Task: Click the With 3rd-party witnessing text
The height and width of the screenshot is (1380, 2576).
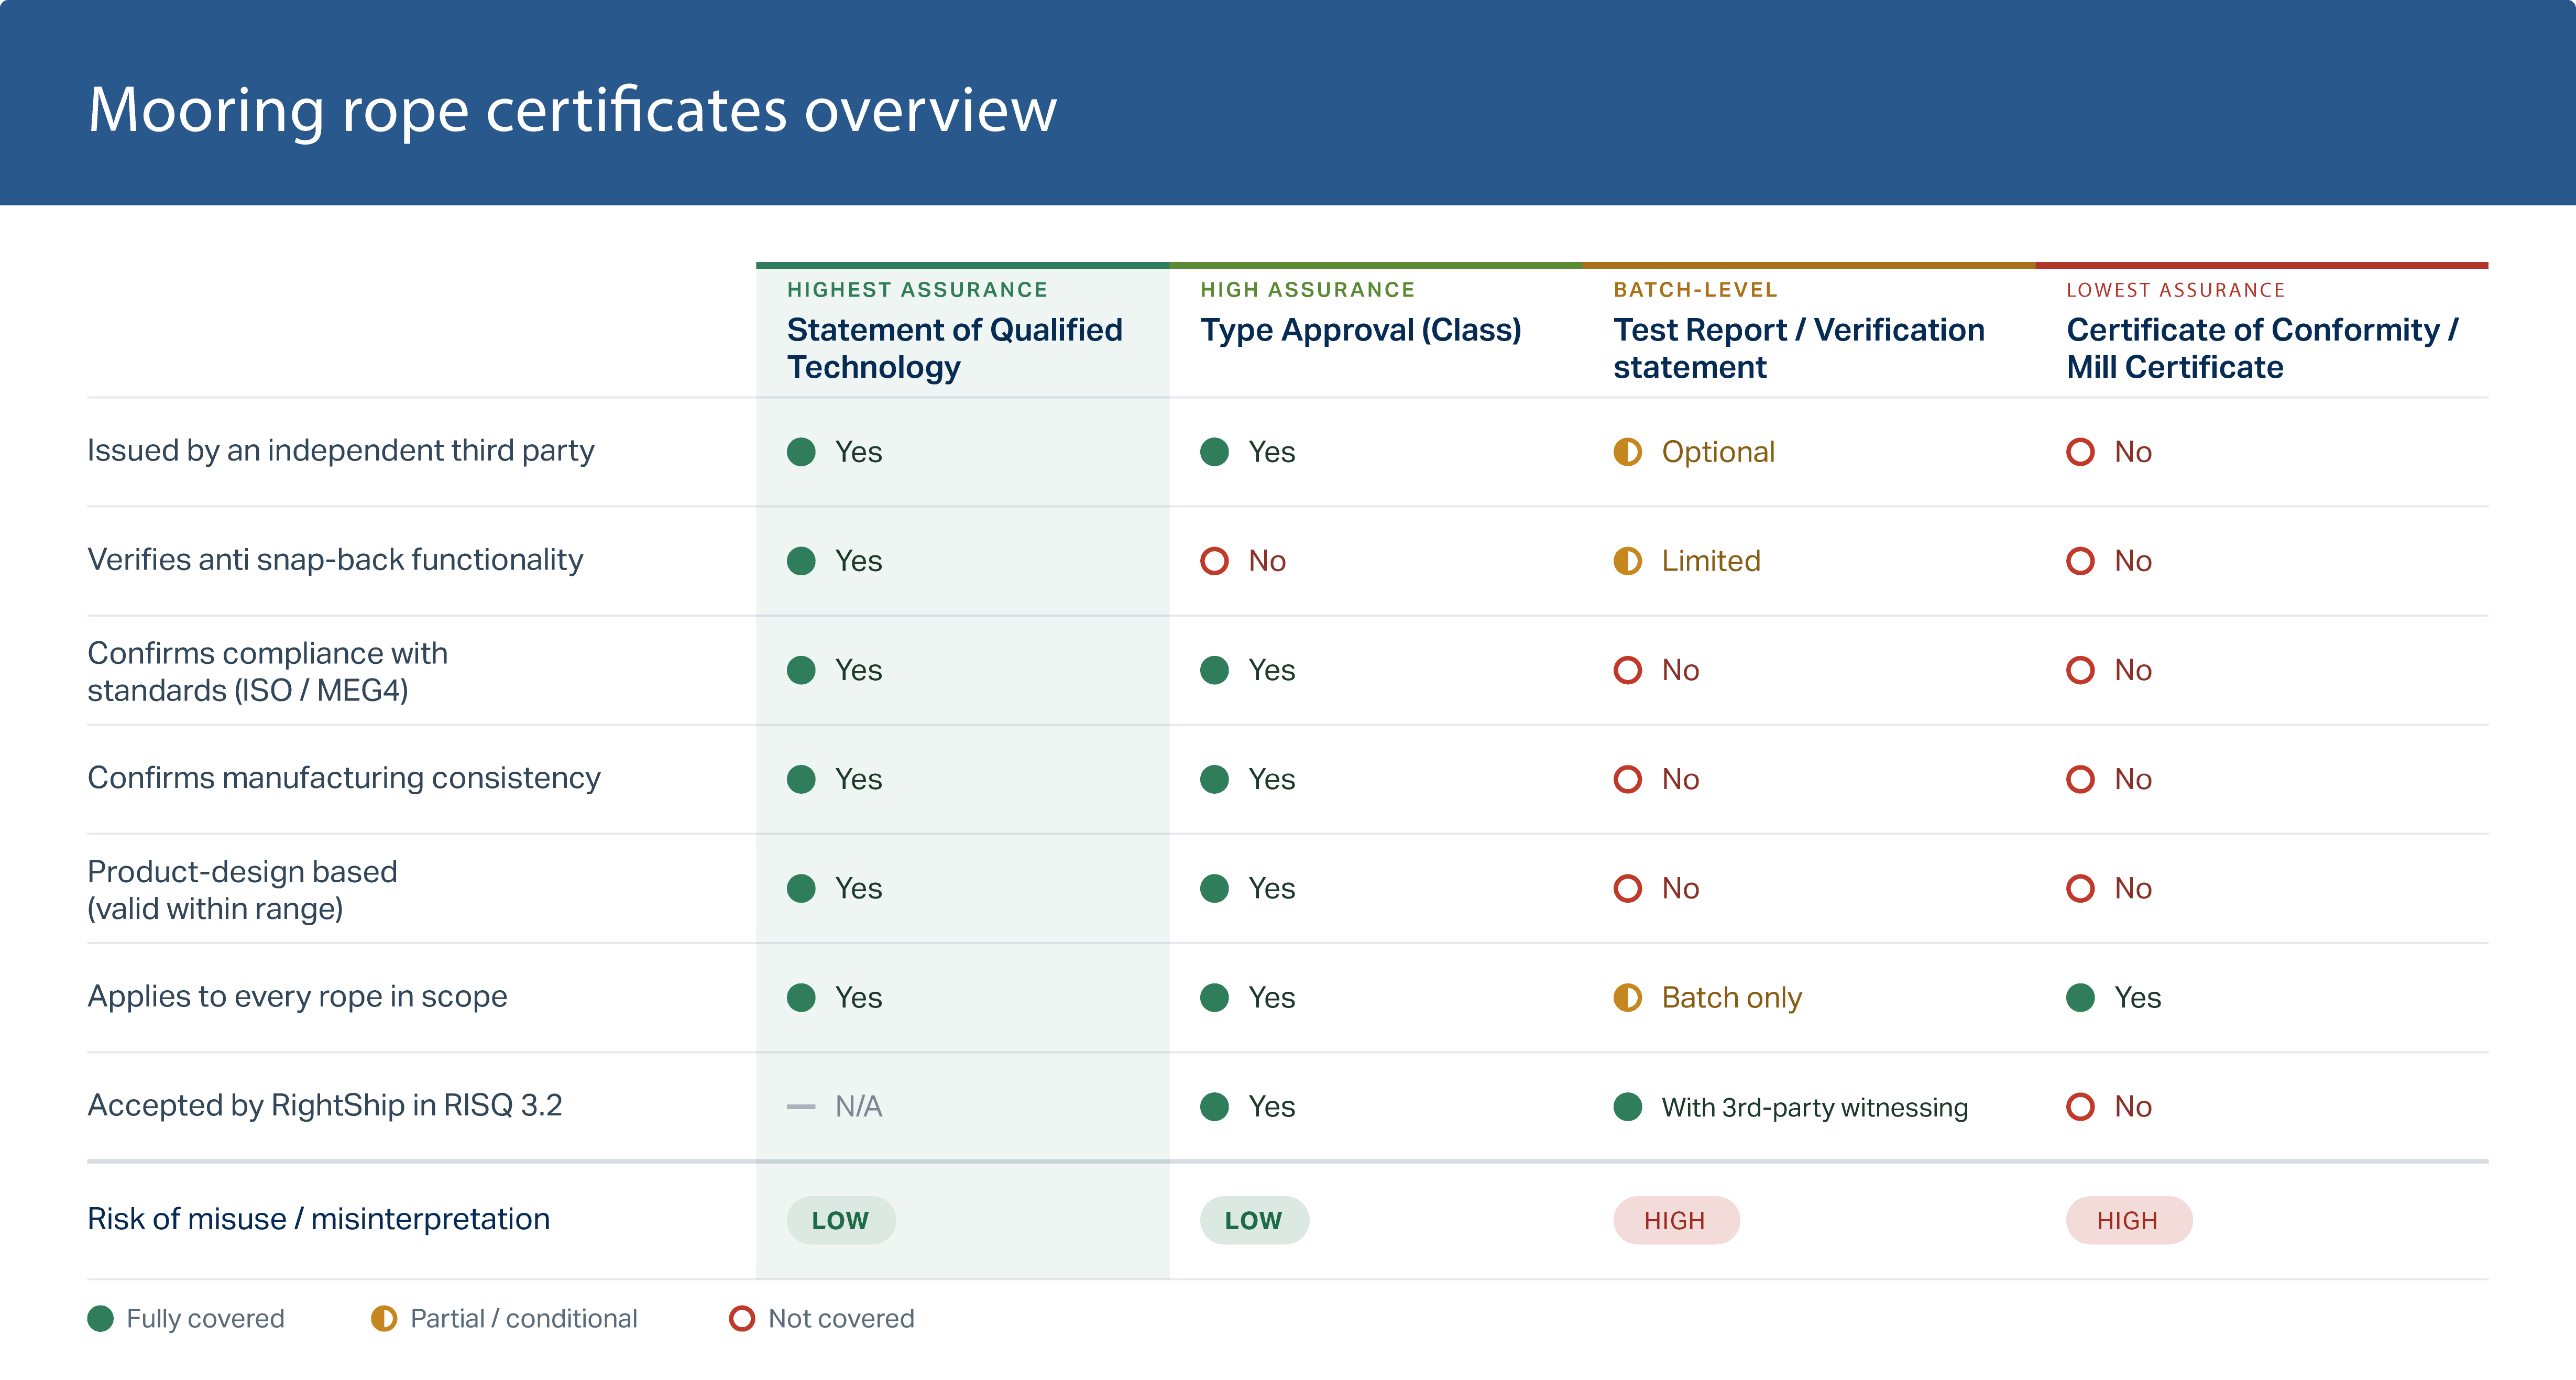Action: click(x=1814, y=1107)
